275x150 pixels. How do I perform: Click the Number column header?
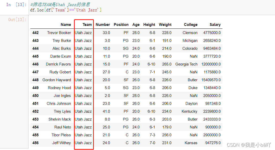103,25
